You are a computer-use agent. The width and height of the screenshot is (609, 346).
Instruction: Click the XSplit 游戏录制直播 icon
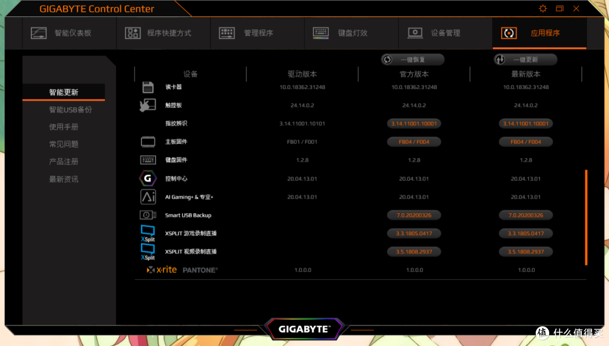point(148,233)
